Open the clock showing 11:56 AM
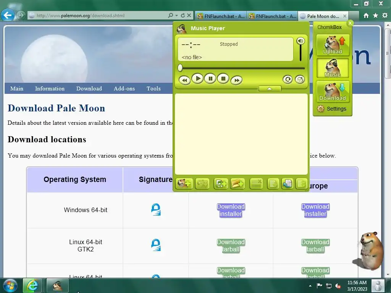 coord(357,286)
